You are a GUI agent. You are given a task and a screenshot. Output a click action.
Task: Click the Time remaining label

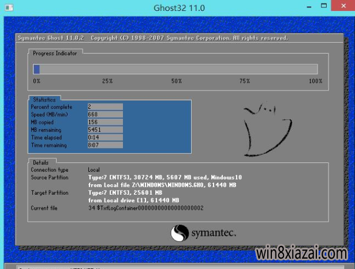[x=49, y=145]
